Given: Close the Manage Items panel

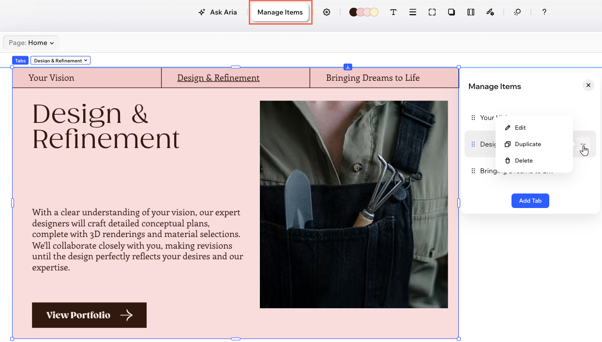Looking at the screenshot, I should (588, 85).
